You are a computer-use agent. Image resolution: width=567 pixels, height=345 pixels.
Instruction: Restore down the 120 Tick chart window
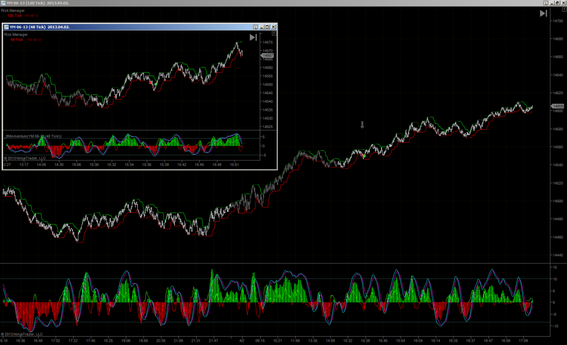point(558,3)
